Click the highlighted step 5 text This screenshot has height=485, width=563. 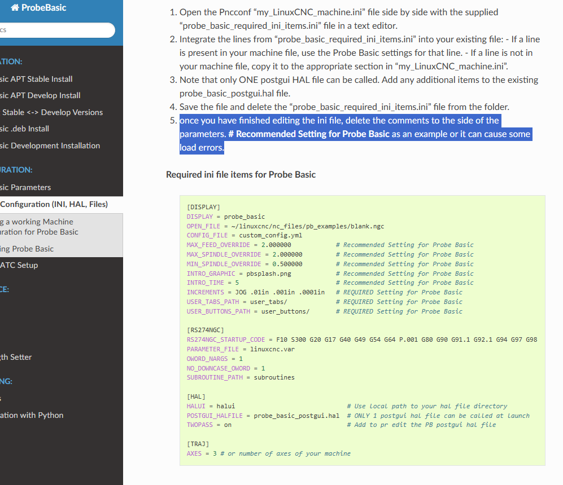click(x=355, y=134)
